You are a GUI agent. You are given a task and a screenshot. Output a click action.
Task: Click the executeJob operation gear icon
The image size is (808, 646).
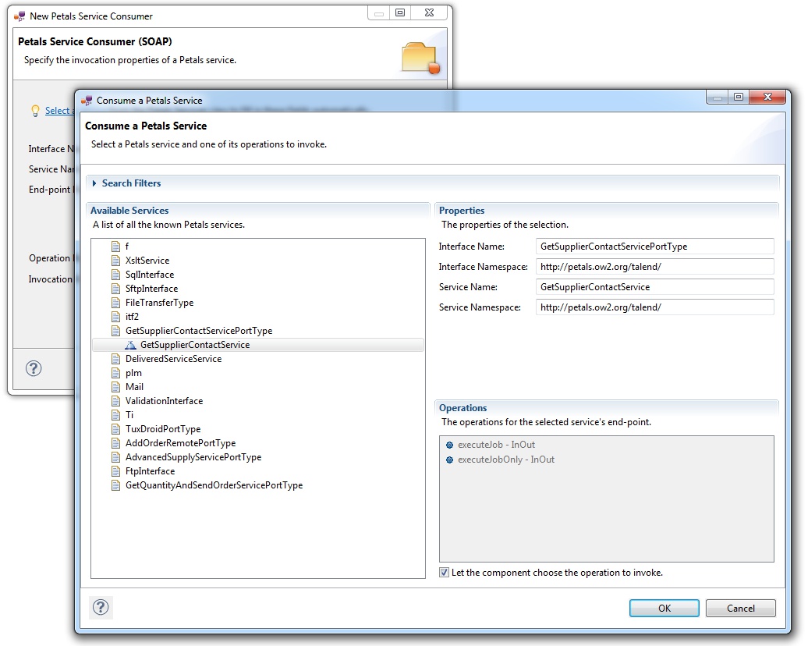pos(449,445)
